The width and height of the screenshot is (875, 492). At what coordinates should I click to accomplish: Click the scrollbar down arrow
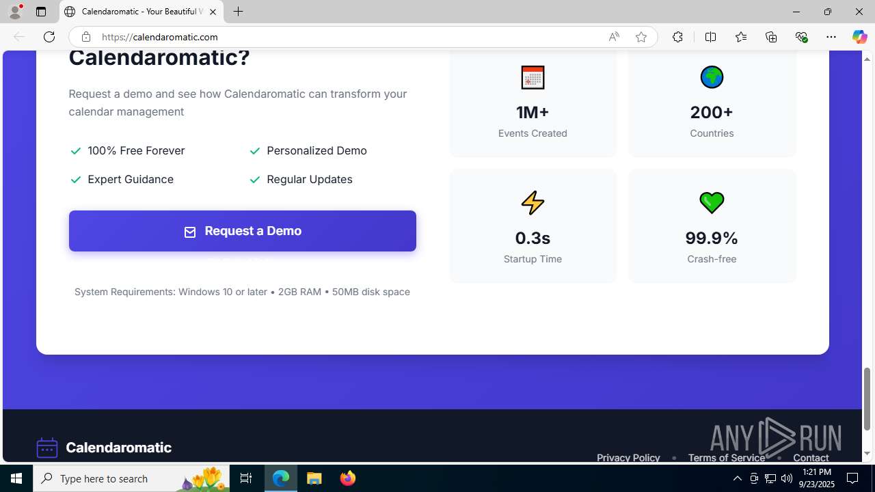click(x=867, y=454)
